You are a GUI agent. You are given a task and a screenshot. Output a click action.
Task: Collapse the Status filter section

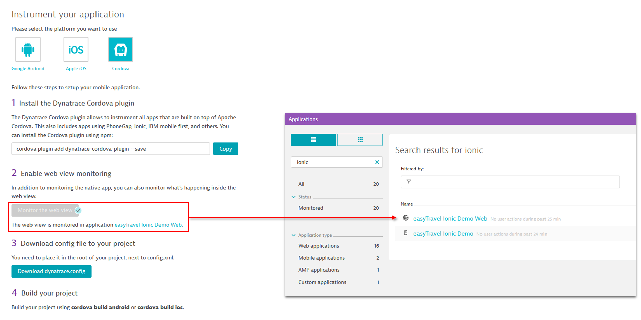[294, 197]
